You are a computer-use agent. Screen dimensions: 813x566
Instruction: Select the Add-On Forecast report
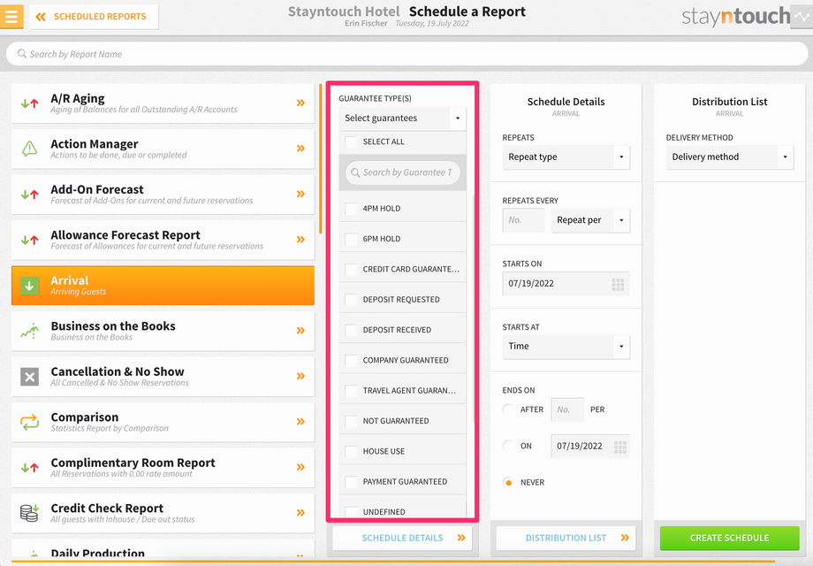(163, 195)
